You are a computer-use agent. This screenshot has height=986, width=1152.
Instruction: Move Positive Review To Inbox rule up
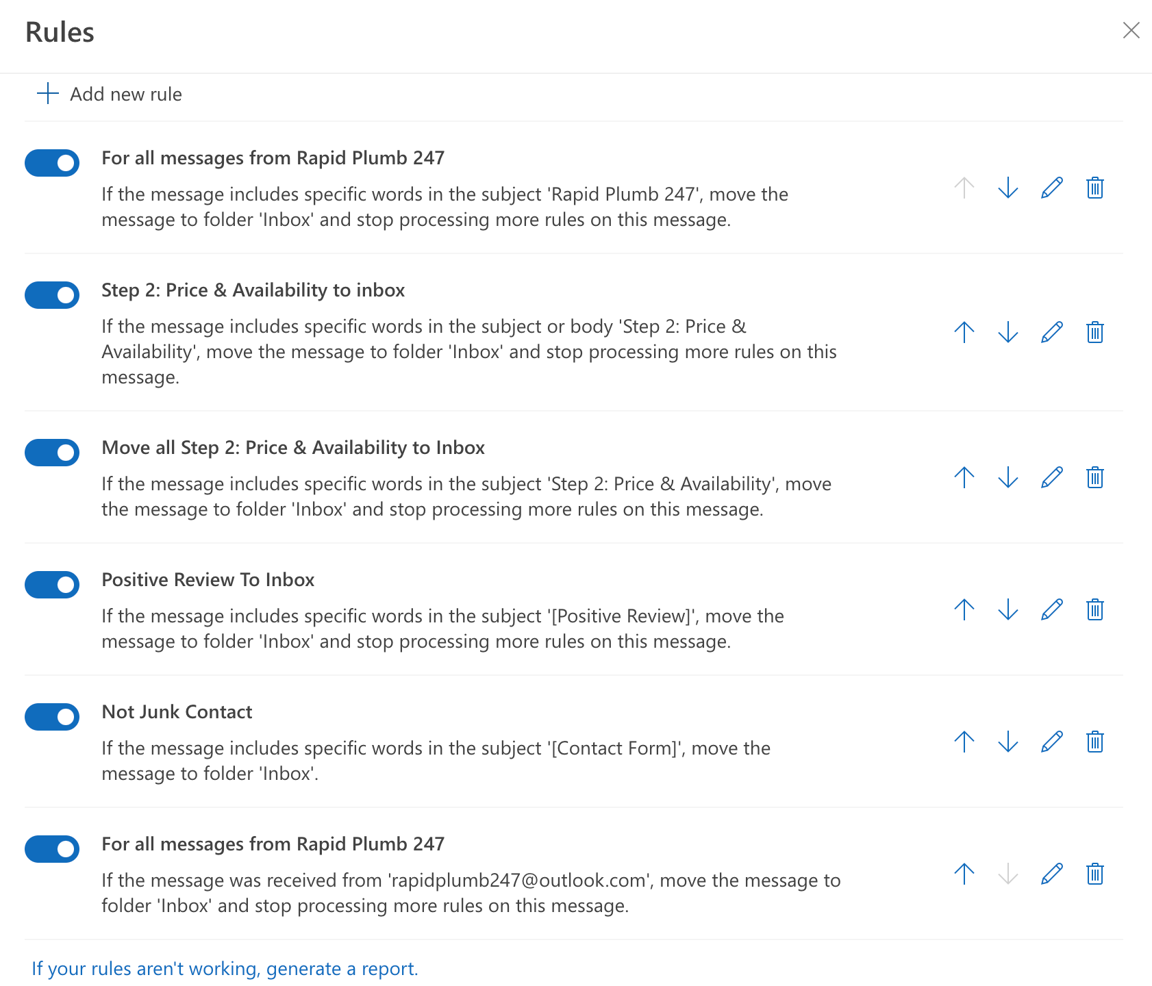(964, 609)
